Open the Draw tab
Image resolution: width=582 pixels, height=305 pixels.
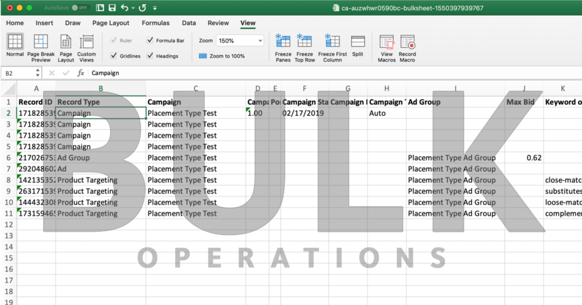(73, 23)
